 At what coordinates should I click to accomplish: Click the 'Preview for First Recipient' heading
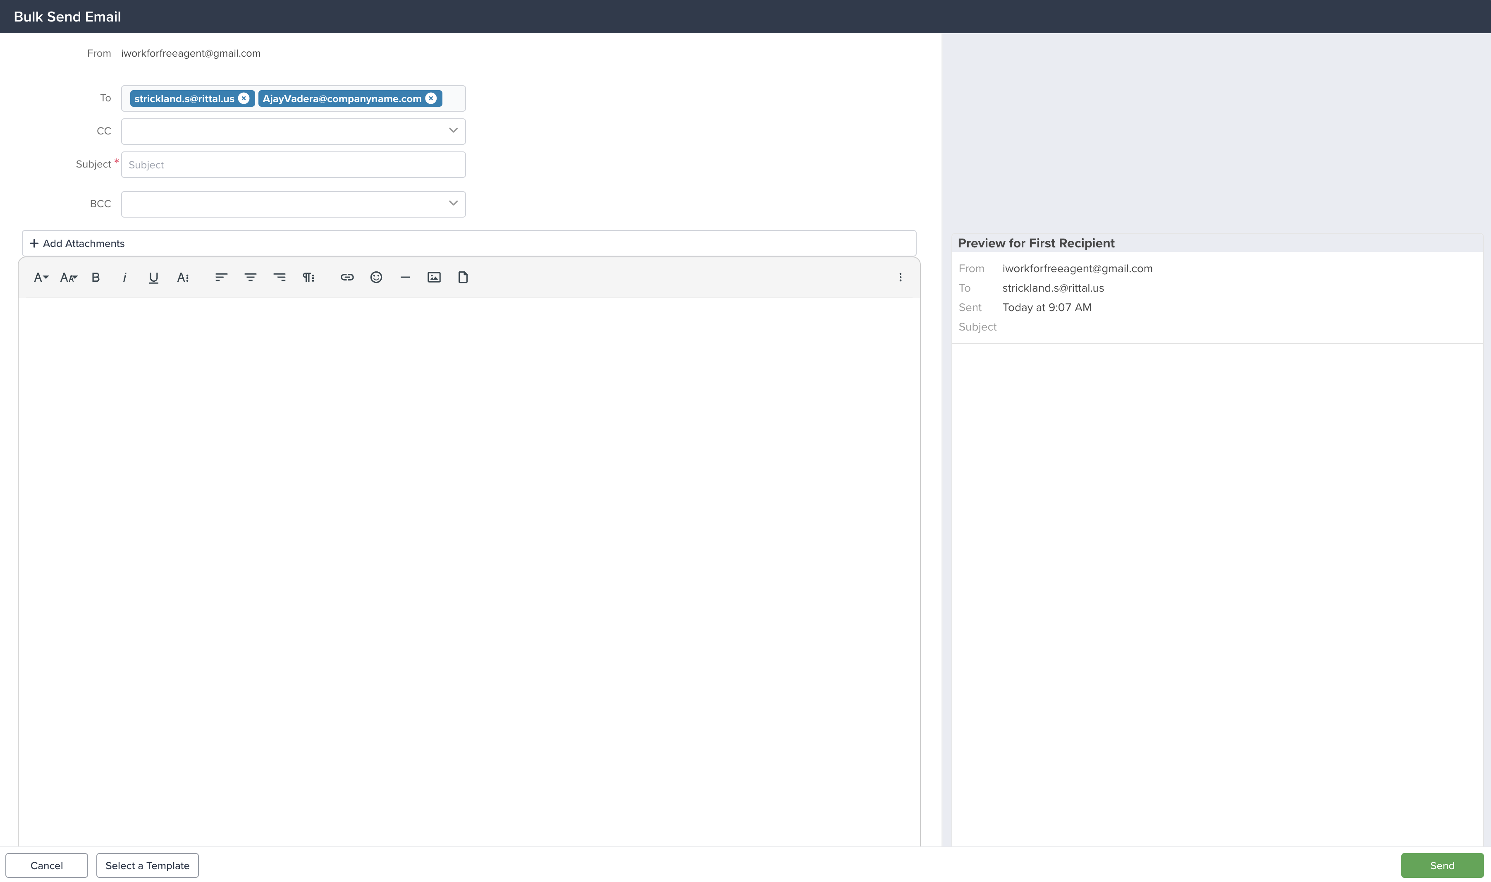click(1036, 243)
